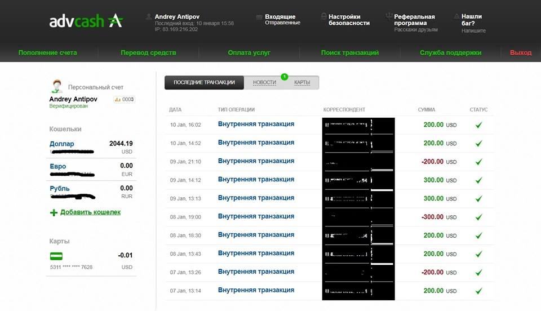Click the bell icon next to Нашли баг
This screenshot has height=311, width=541.
click(x=456, y=17)
